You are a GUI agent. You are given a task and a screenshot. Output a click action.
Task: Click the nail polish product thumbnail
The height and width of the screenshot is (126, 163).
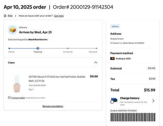click(17, 83)
